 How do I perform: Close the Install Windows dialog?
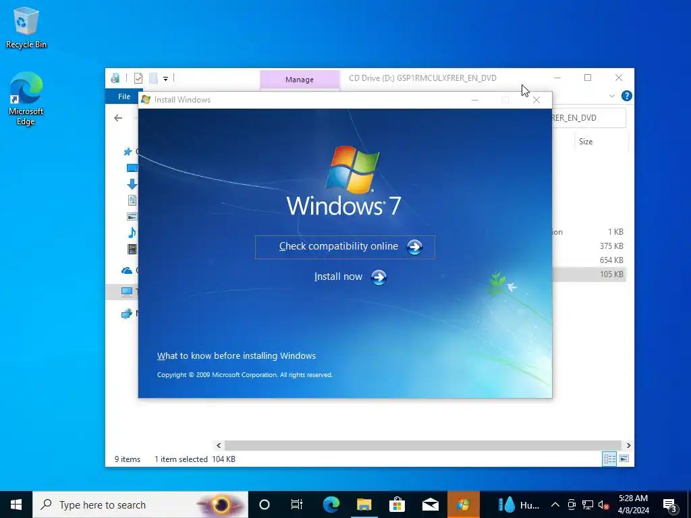tap(536, 100)
